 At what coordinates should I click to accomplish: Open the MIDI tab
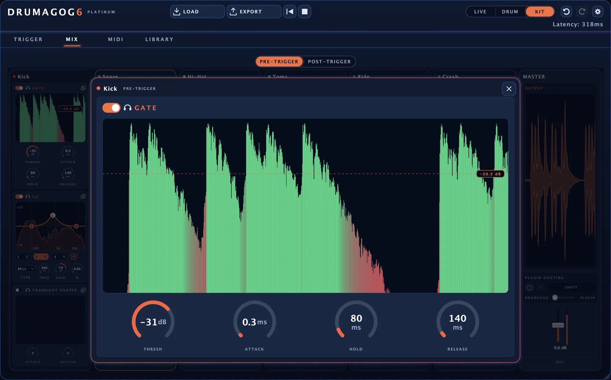tap(116, 39)
